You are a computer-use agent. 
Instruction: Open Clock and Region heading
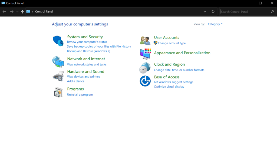click(x=169, y=64)
